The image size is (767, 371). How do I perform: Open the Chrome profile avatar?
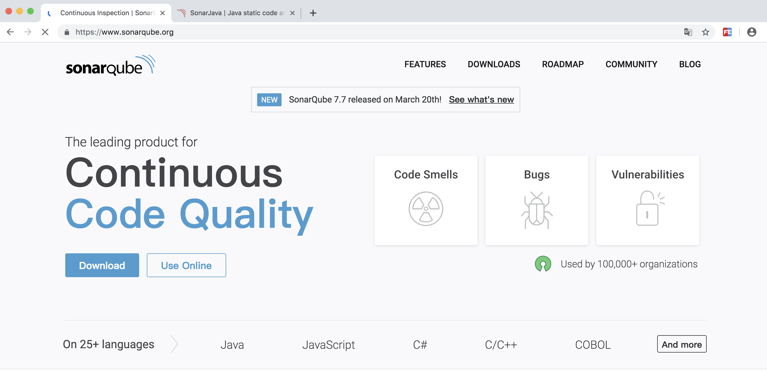752,32
